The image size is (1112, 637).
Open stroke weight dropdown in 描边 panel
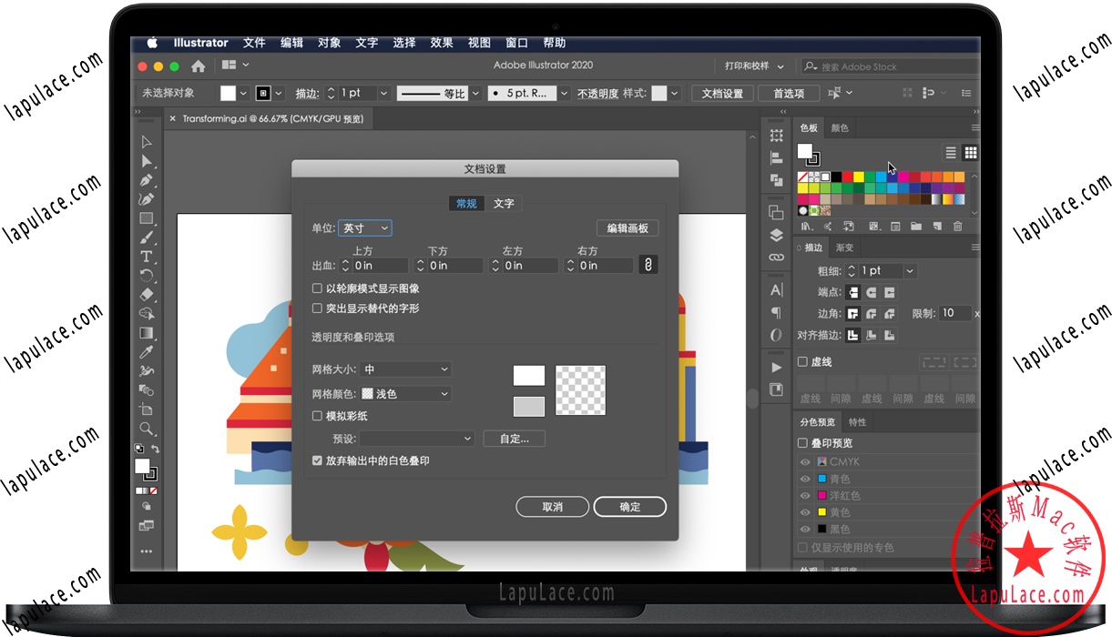click(910, 271)
